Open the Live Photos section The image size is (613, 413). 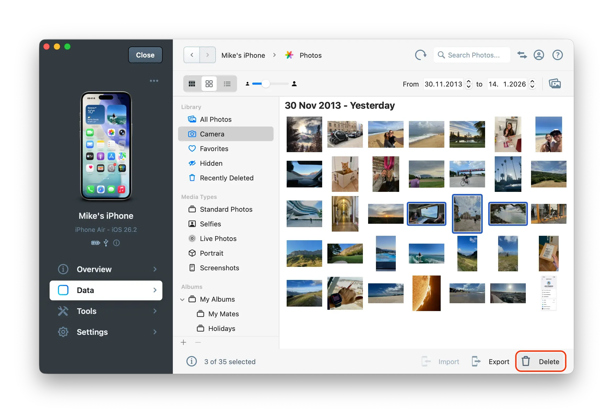[218, 238]
